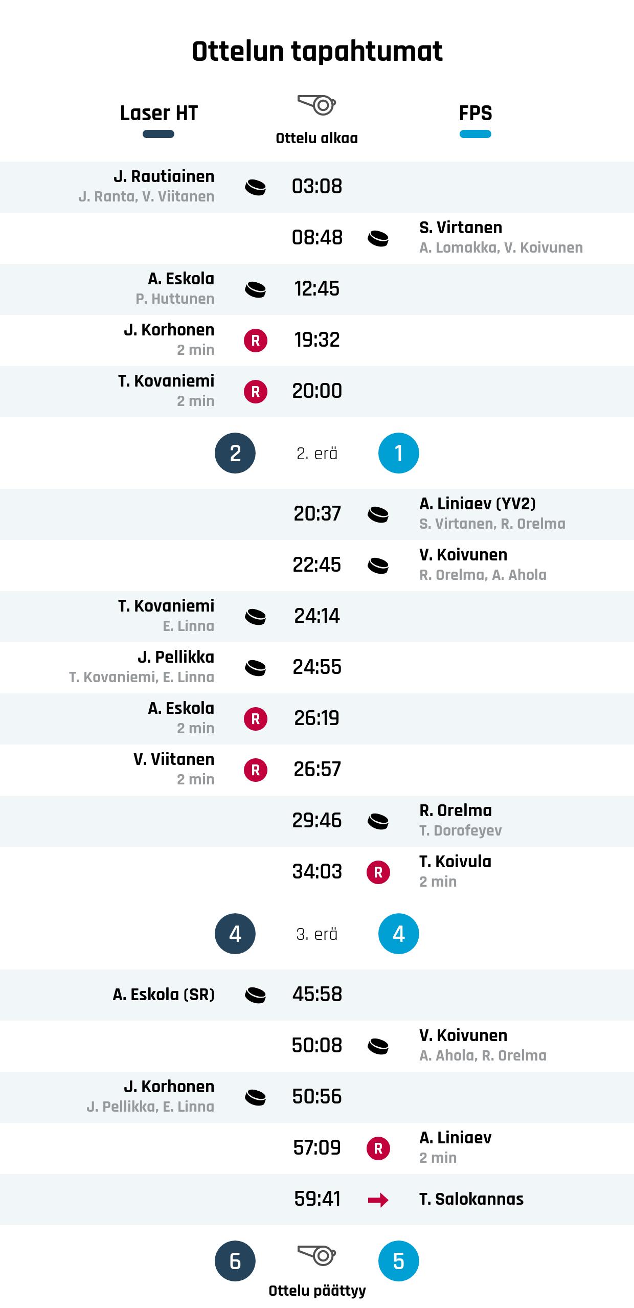
Task: Click the penalty icon for T. Koivula
Action: 378,872
